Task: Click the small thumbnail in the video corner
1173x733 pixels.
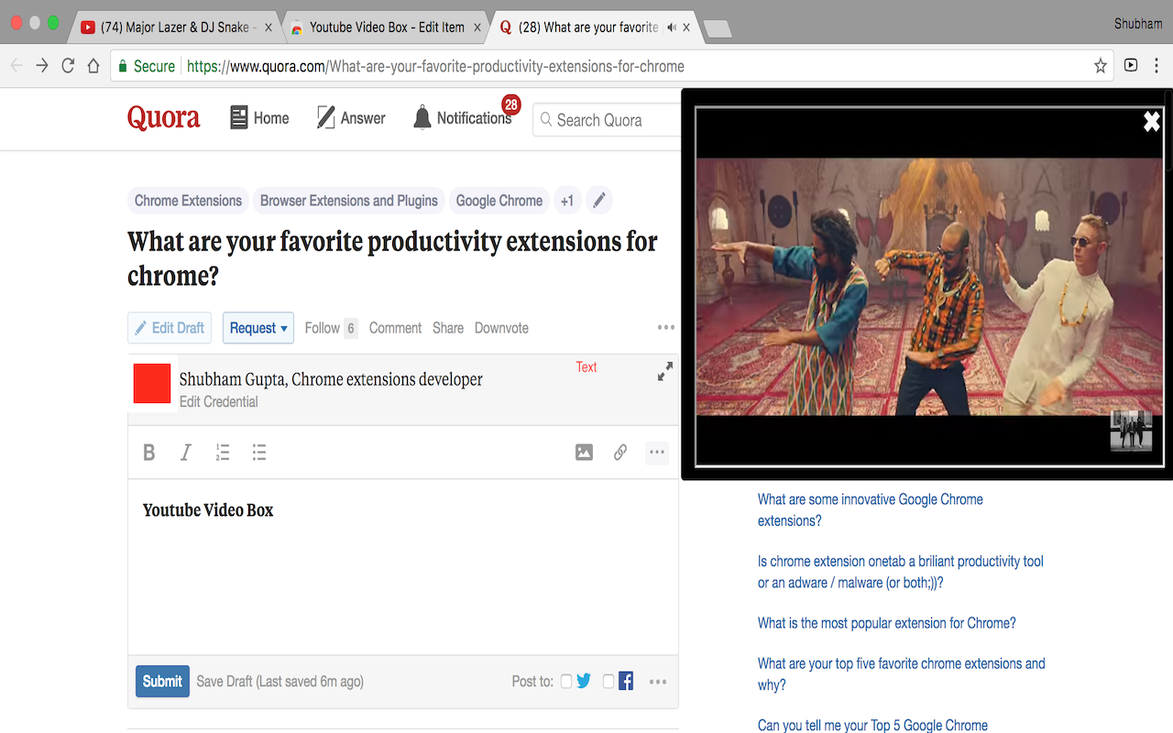Action: [x=1131, y=430]
